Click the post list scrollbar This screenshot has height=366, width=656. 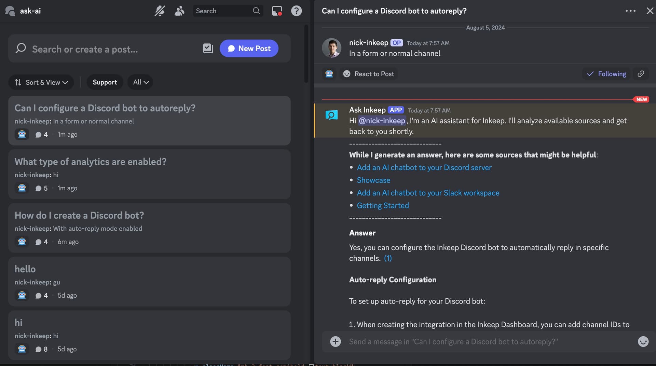point(306,55)
